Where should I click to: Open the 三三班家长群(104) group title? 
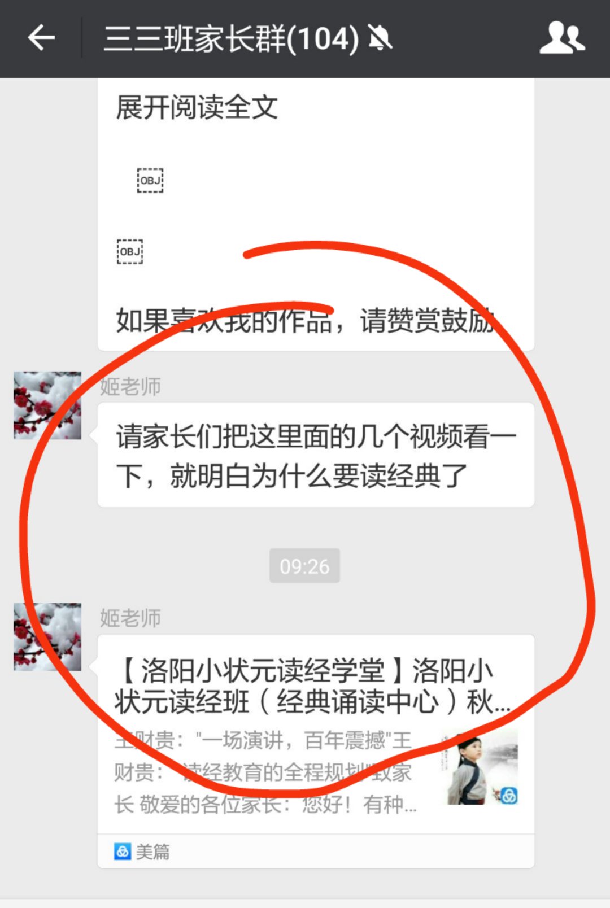tap(232, 38)
